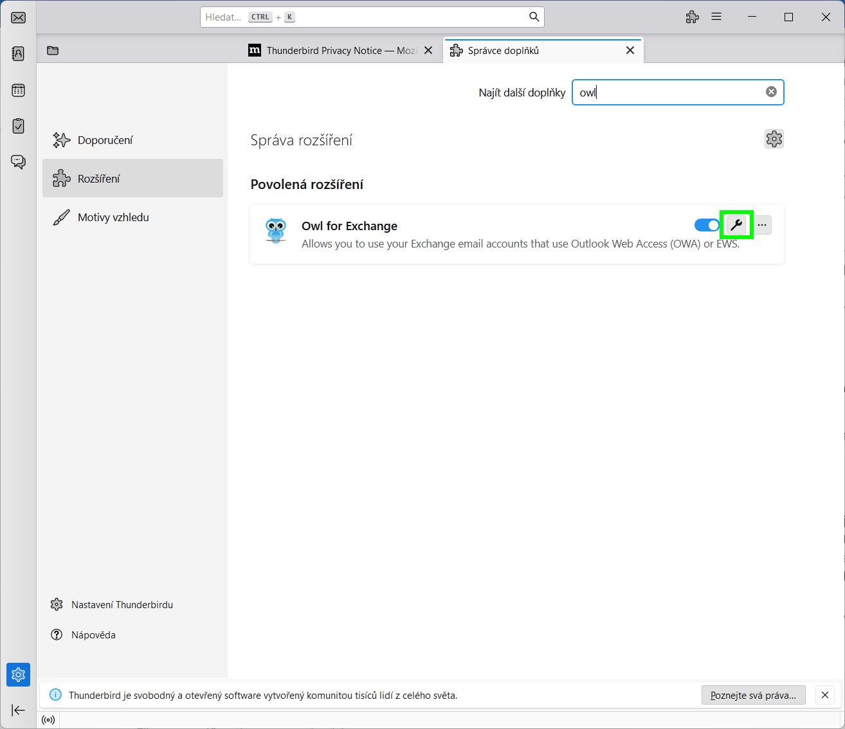Click the info icon in notification bar
The width and height of the screenshot is (845, 729).
tap(56, 695)
